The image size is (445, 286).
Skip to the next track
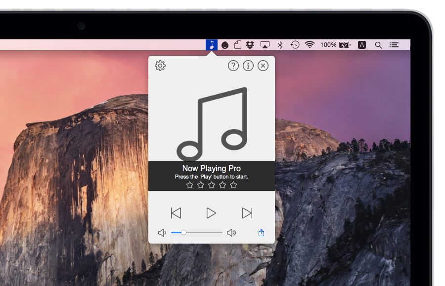247,213
